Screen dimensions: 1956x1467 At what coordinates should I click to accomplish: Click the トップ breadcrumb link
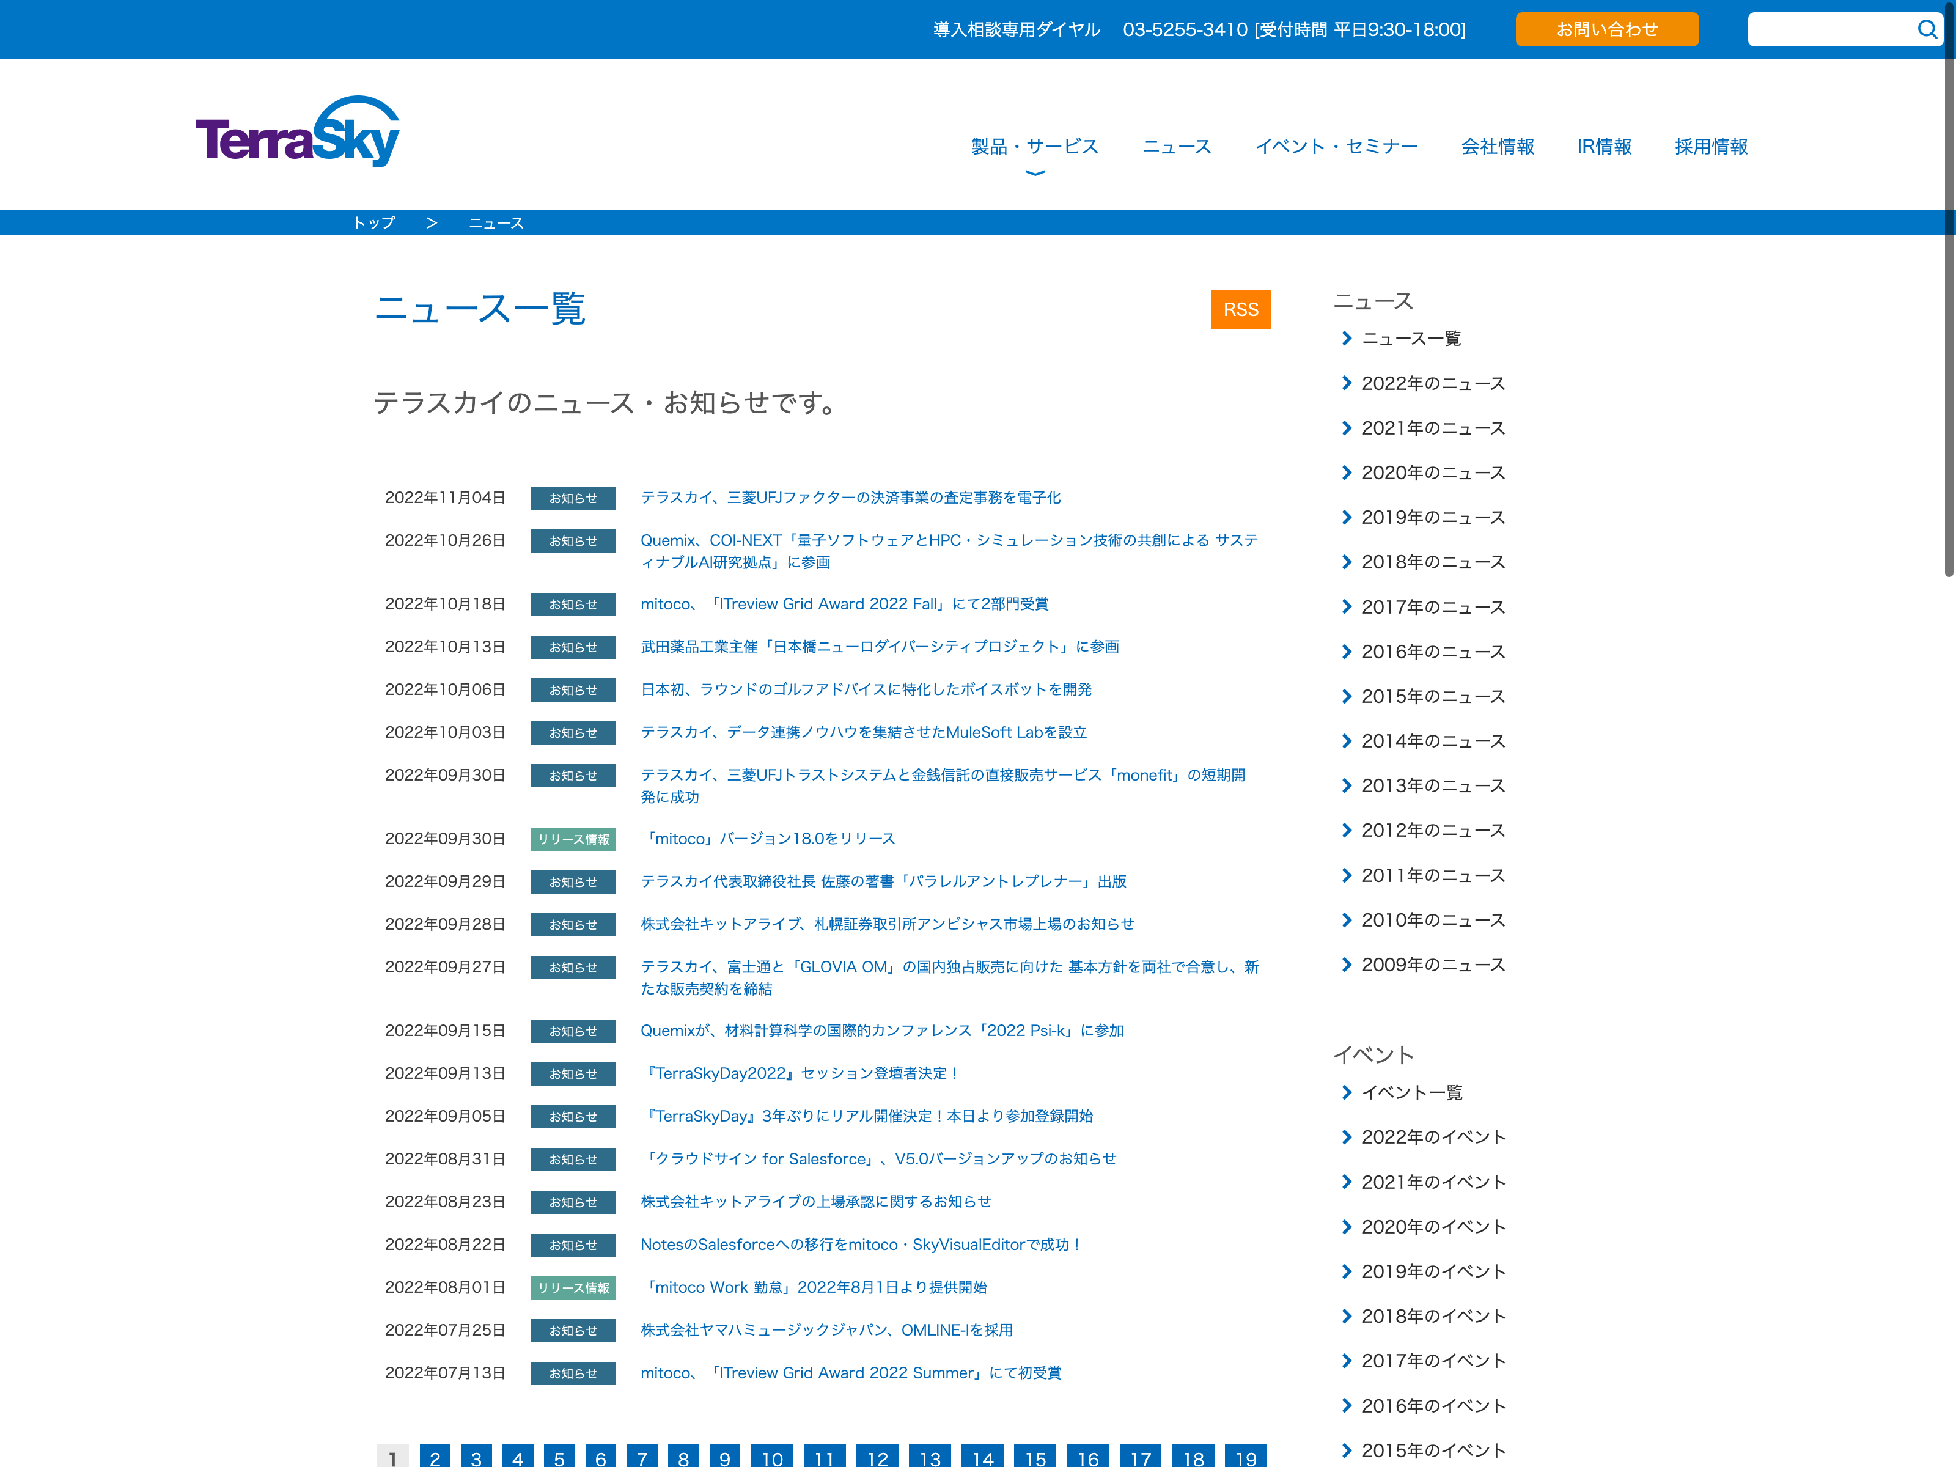pos(374,223)
